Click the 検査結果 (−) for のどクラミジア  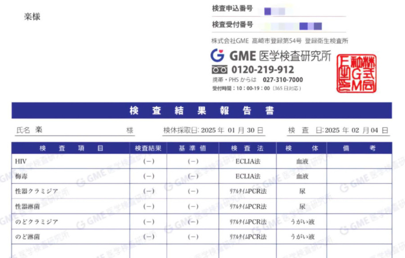[x=148, y=222]
